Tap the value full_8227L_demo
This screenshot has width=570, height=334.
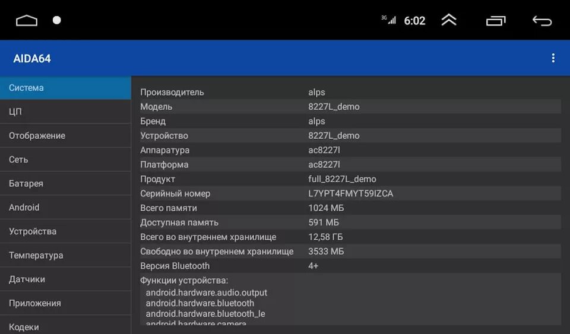tap(342, 179)
